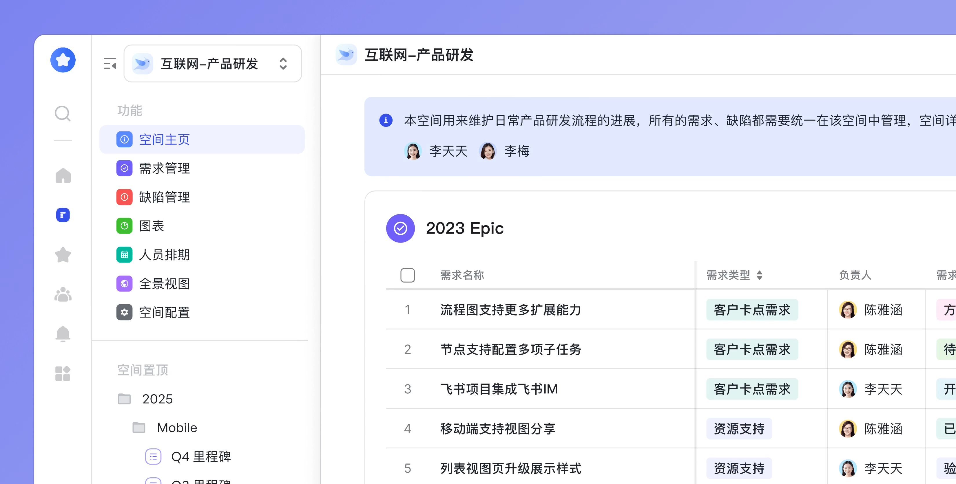Viewport: 956px width, 484px height.
Task: Click 客户卡点需求 tag in row 2
Action: pos(752,349)
